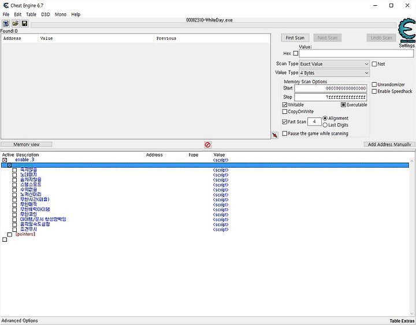This screenshot has width=416, height=325.
Task: Click the Next Scan button
Action: coord(328,38)
